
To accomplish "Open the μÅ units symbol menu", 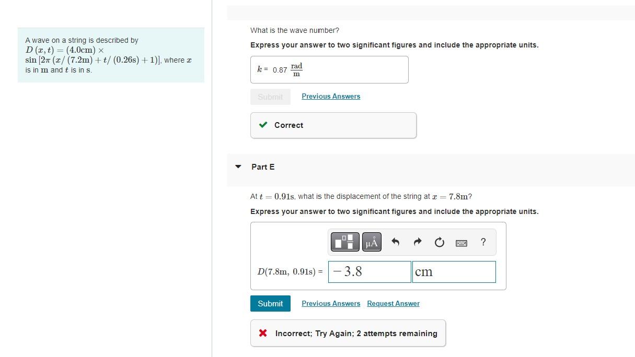I will tap(371, 242).
